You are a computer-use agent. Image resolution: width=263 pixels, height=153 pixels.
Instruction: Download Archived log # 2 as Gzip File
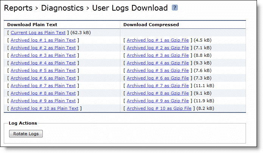click(x=158, y=48)
